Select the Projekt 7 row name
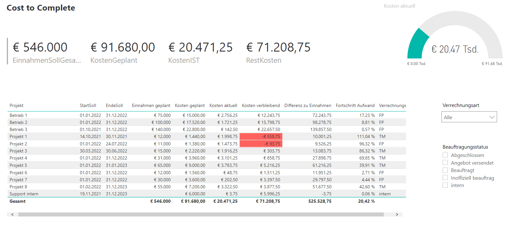Screen dimensions: 510x229 click(x=18, y=180)
